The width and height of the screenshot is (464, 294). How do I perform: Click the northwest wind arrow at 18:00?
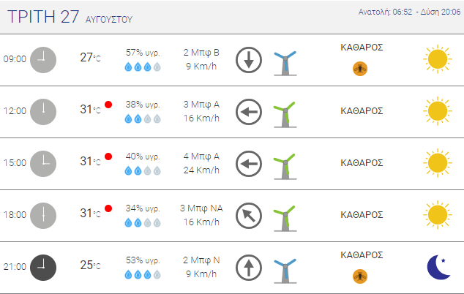249,216
